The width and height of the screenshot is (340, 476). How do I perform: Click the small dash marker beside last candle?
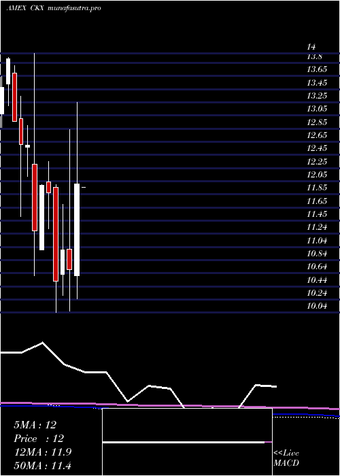[x=84, y=188]
